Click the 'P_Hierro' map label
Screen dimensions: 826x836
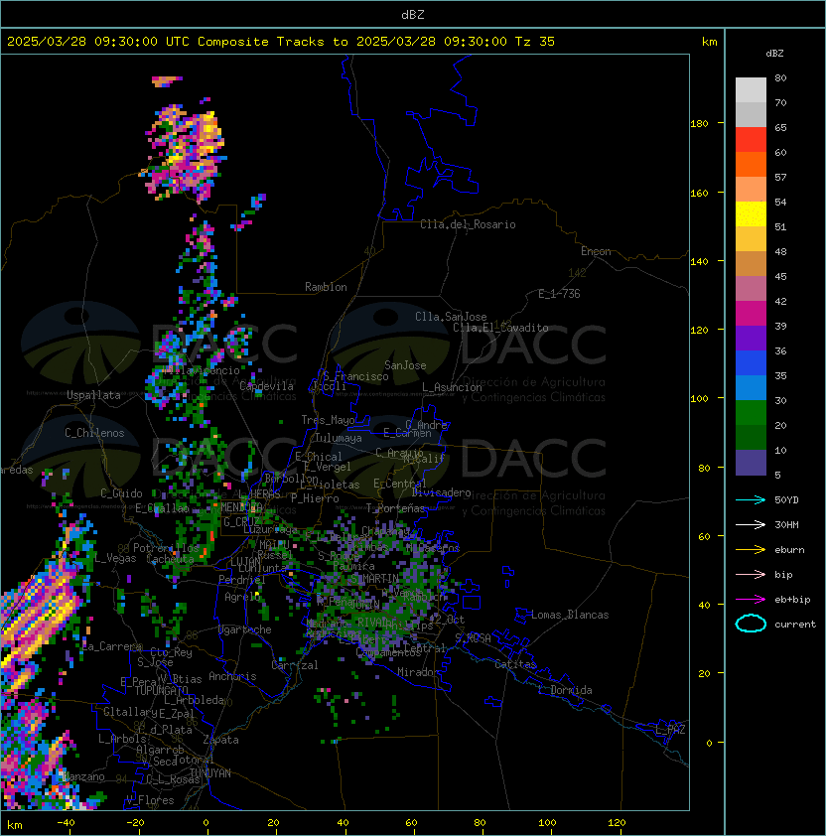point(315,498)
